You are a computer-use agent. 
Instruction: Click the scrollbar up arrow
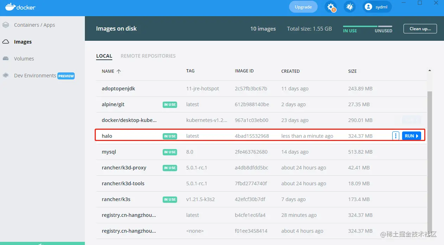click(430, 71)
